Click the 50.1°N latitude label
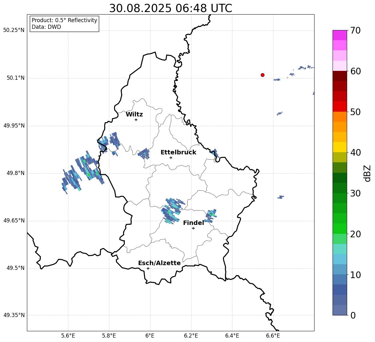The height and width of the screenshot is (342, 375). click(x=16, y=78)
